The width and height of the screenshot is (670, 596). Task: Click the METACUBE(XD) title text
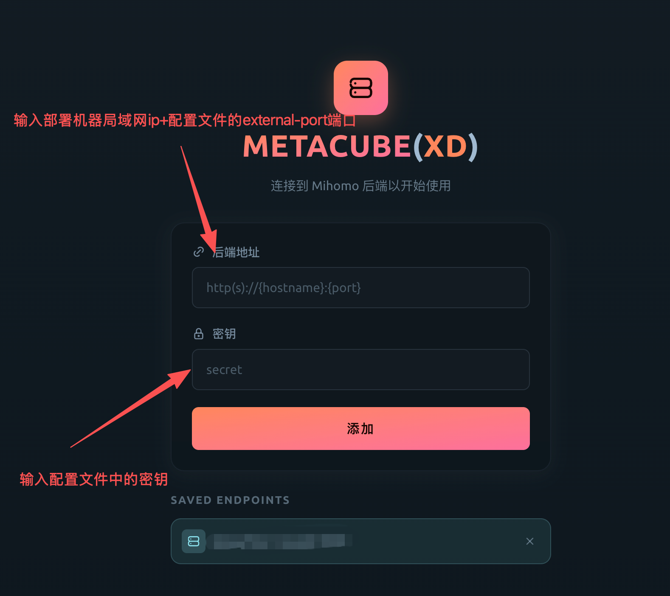click(x=361, y=146)
